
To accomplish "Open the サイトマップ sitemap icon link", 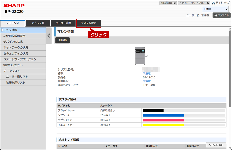I will 221,3.
